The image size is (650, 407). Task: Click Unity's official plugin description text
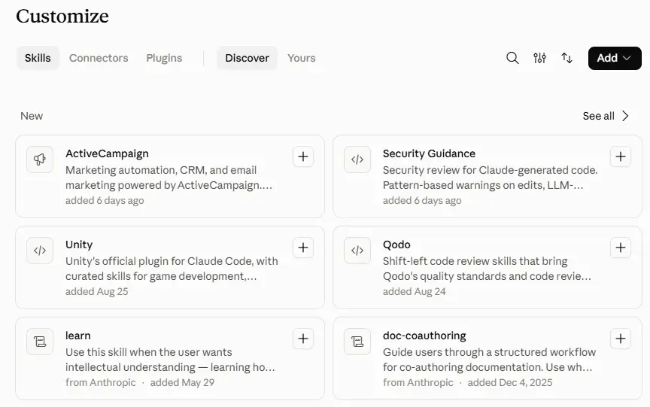172,269
